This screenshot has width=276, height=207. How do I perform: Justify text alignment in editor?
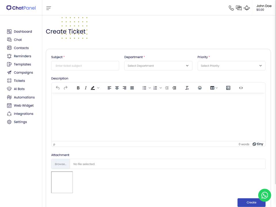[132, 88]
